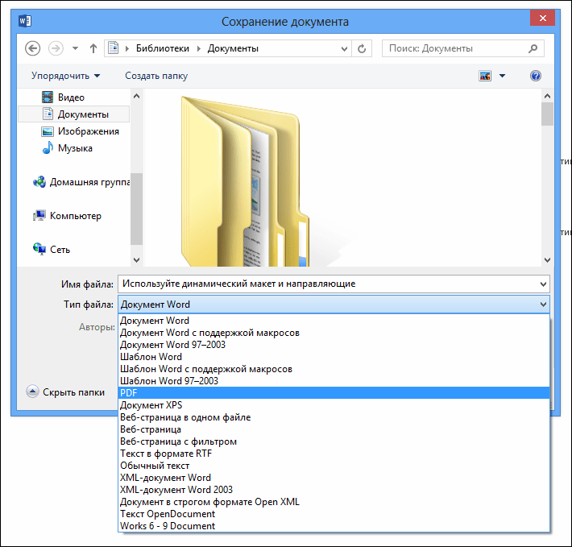Screen dimensions: 572x547
Task: Click navigation pane scroll down arrow
Action: (136, 260)
